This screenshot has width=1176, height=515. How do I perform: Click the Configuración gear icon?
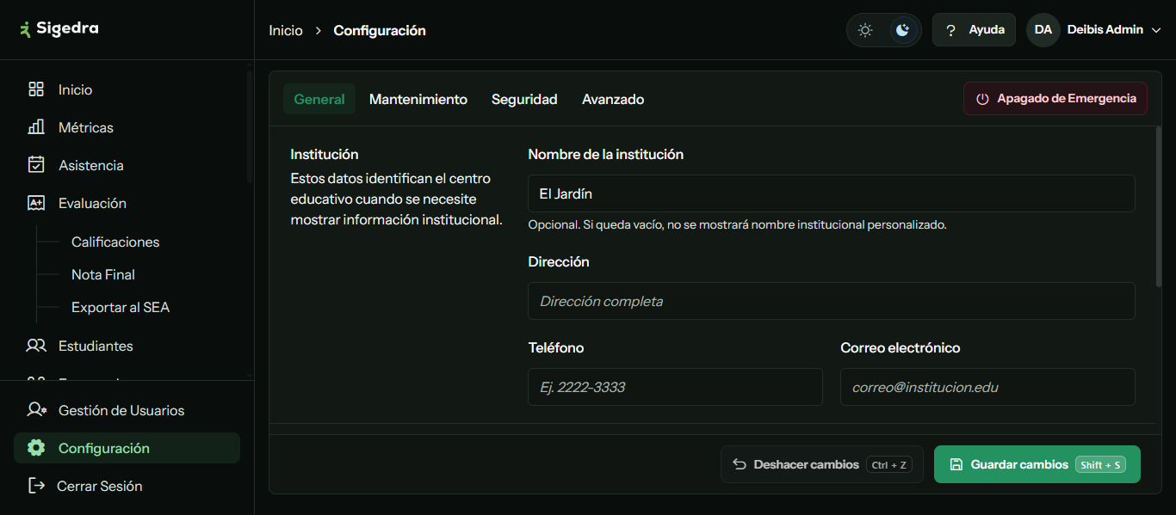36,448
